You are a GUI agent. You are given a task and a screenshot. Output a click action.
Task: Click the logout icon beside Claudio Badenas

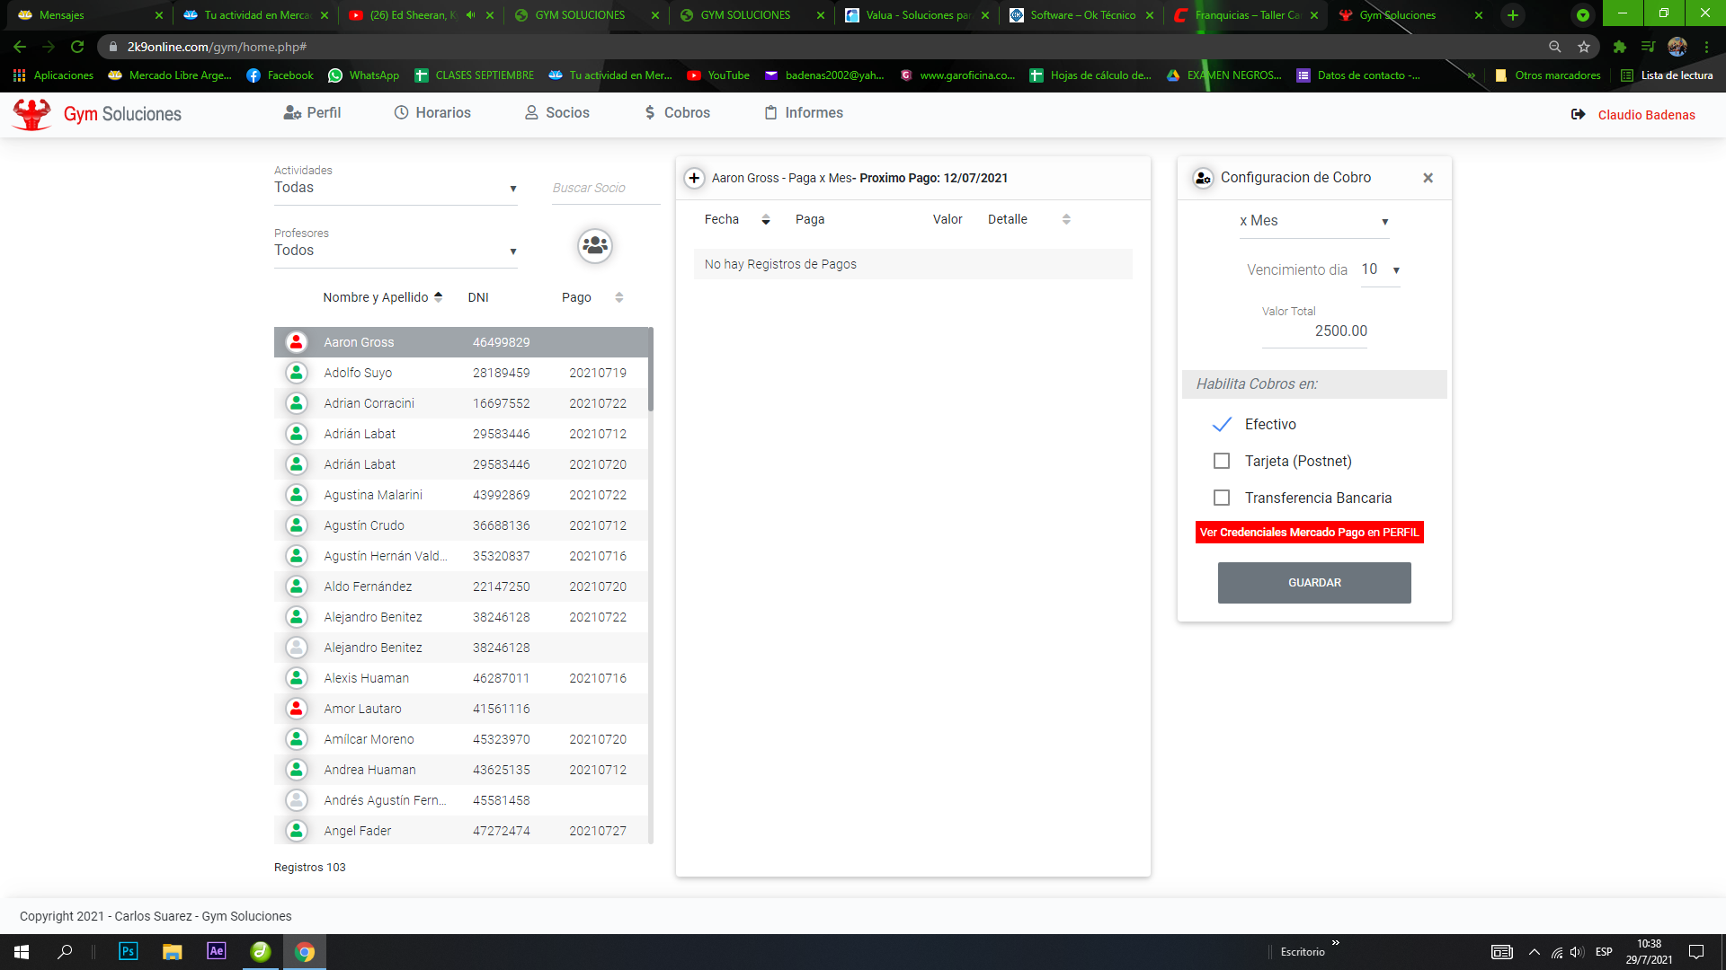click(1578, 114)
